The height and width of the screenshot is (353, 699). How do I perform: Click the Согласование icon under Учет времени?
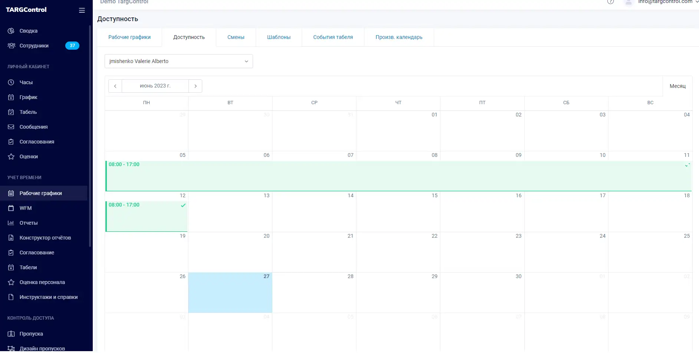coord(11,253)
